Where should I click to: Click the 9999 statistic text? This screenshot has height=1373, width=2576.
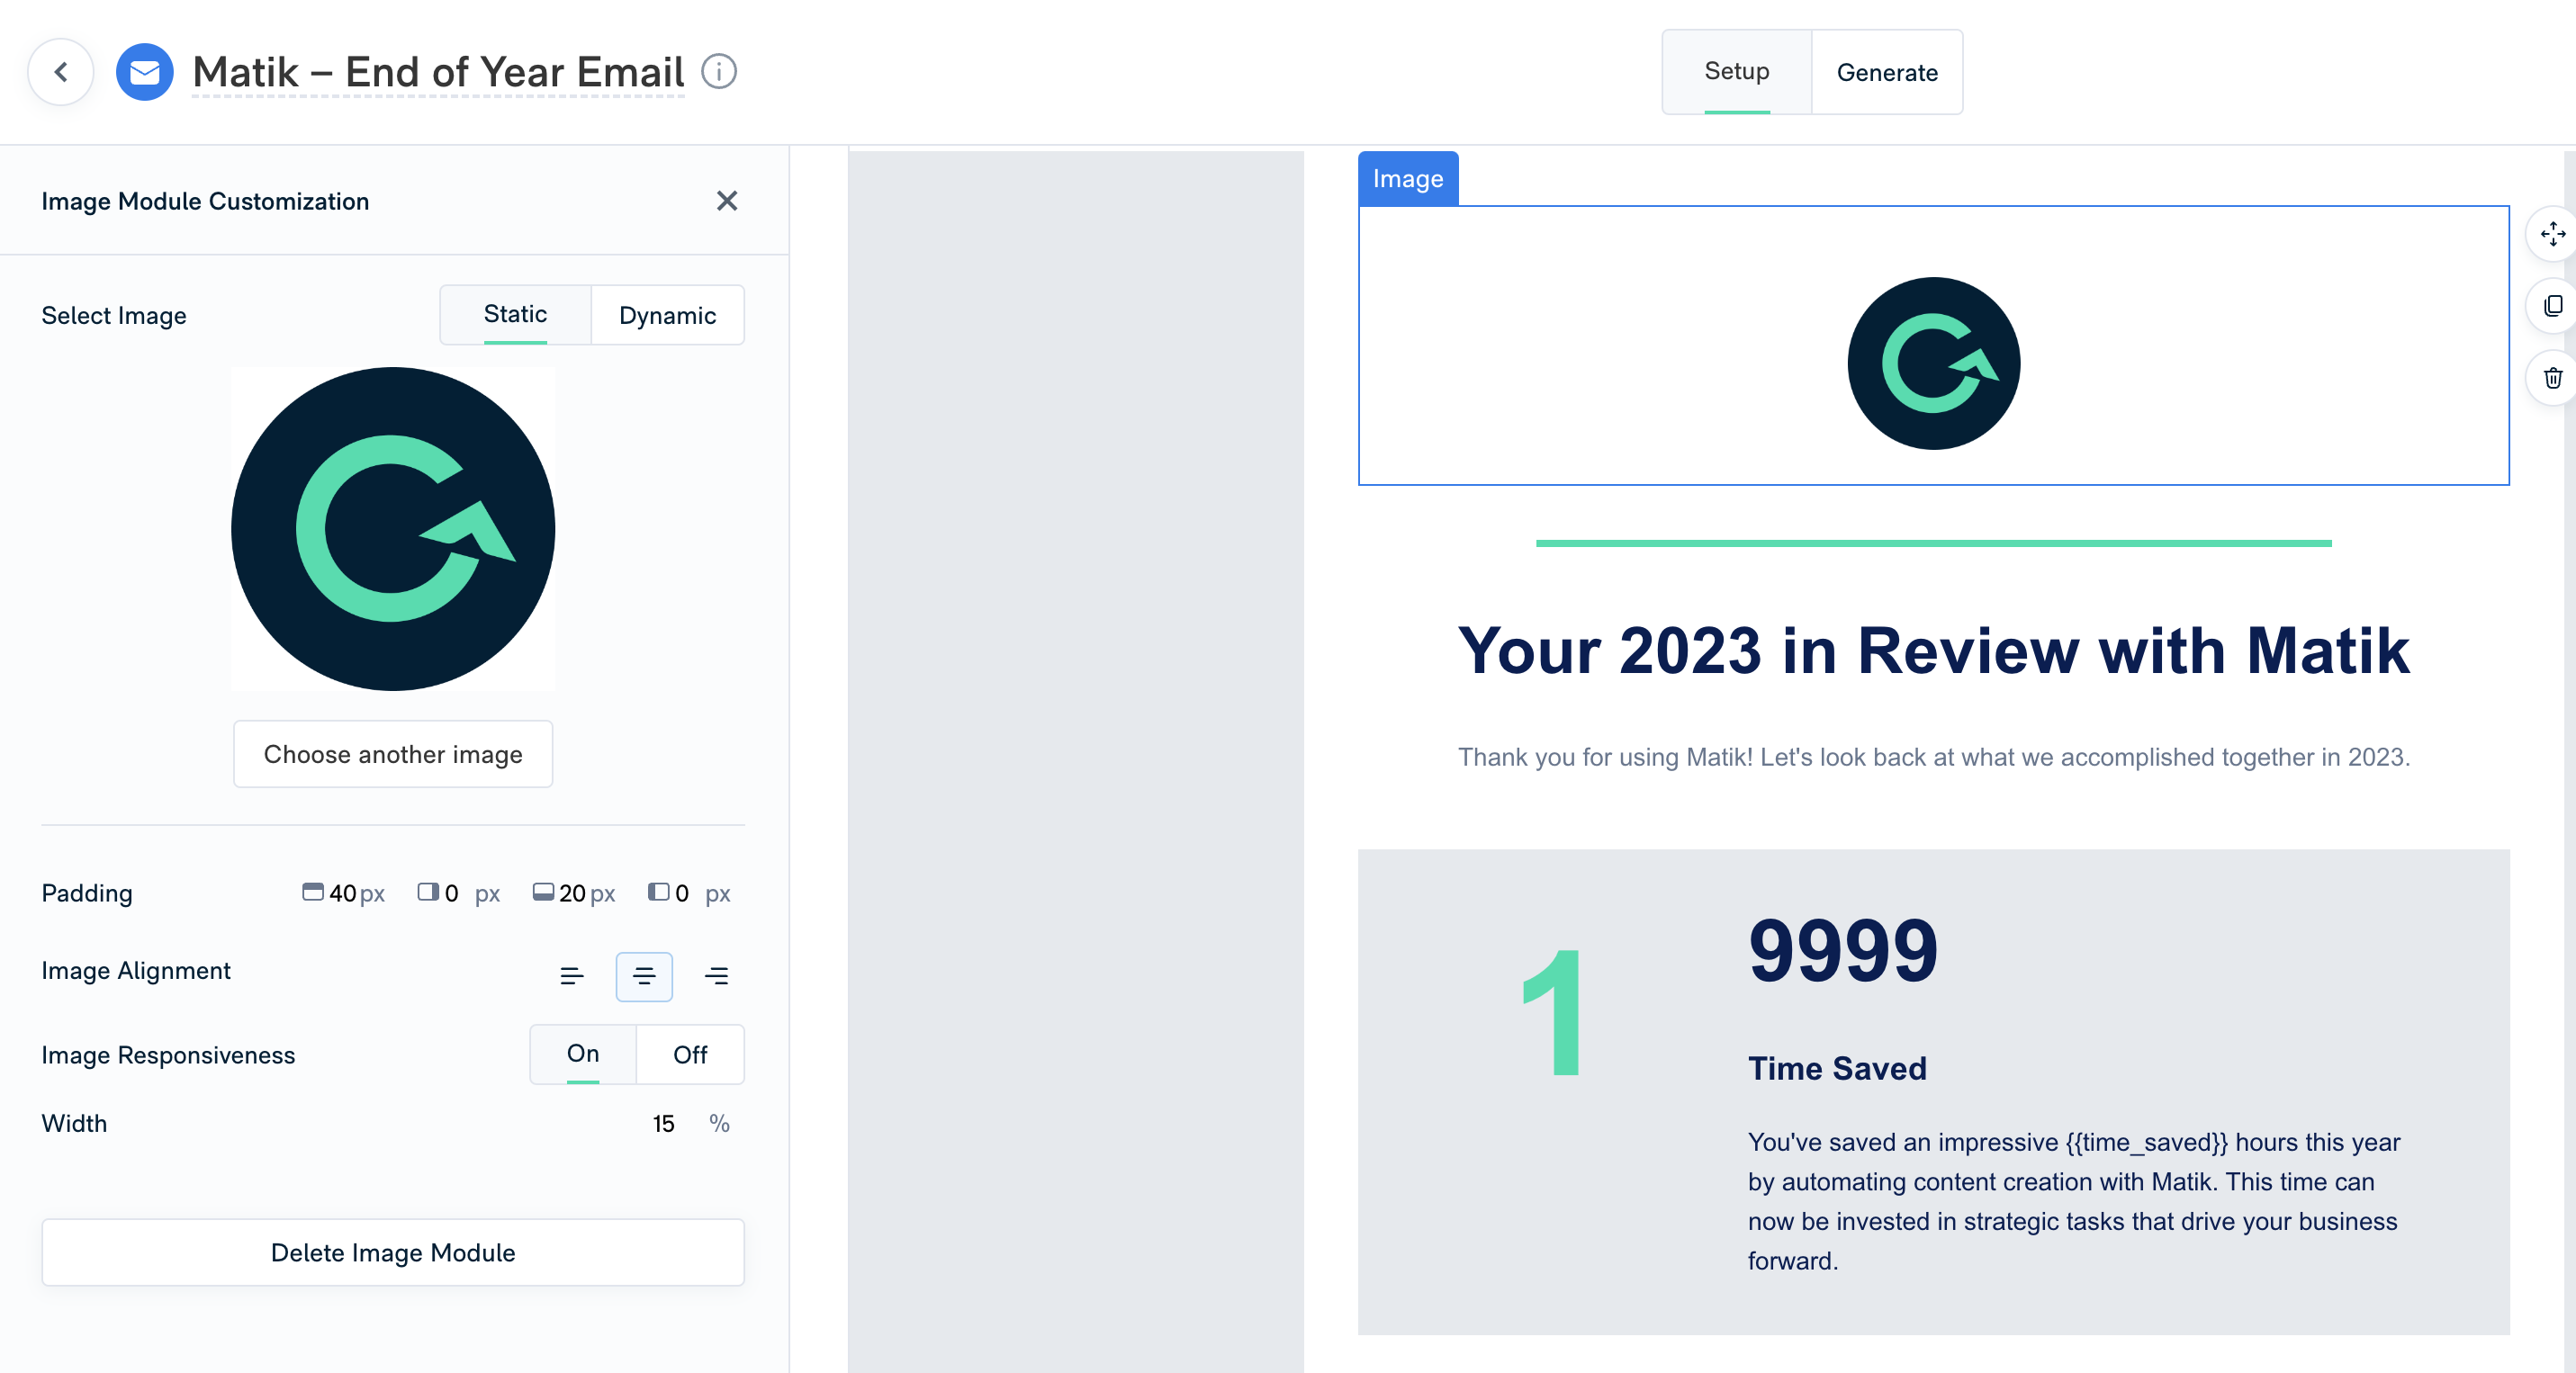tap(1843, 949)
